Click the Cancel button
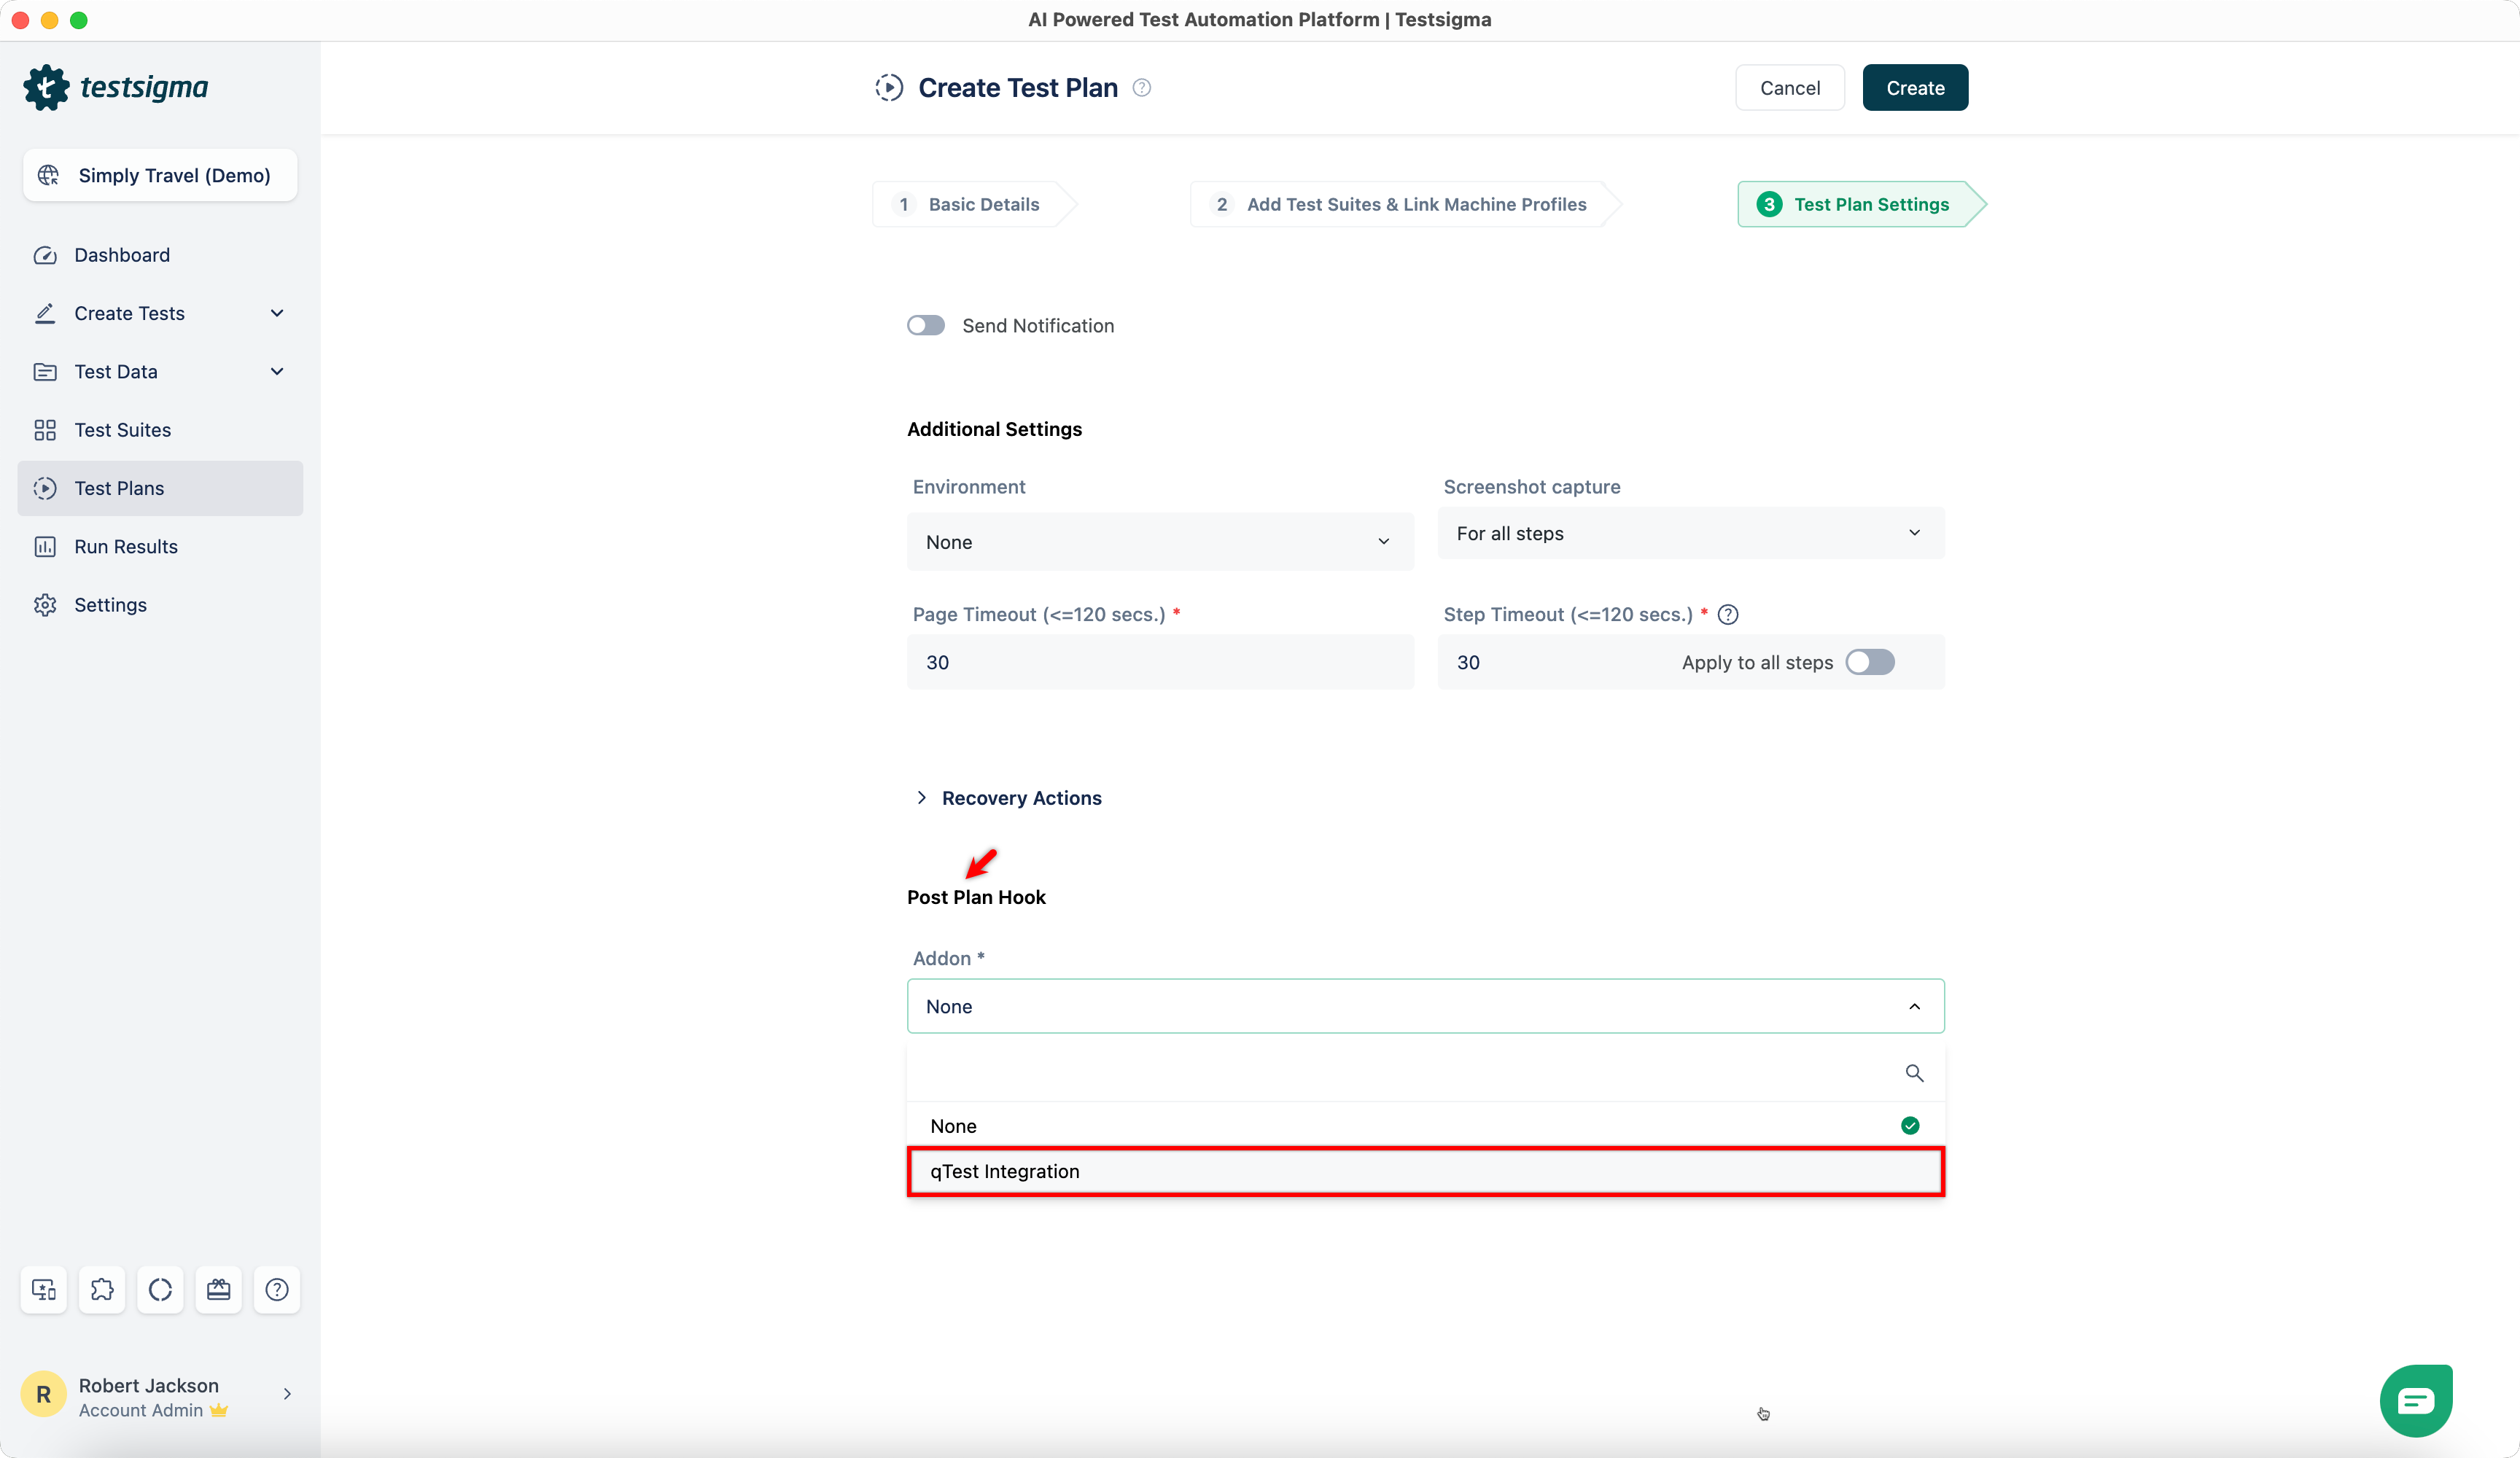The width and height of the screenshot is (2520, 1458). [x=1789, y=88]
